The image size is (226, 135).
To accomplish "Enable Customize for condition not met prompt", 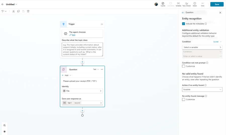I will pyautogui.click(x=184, y=66).
